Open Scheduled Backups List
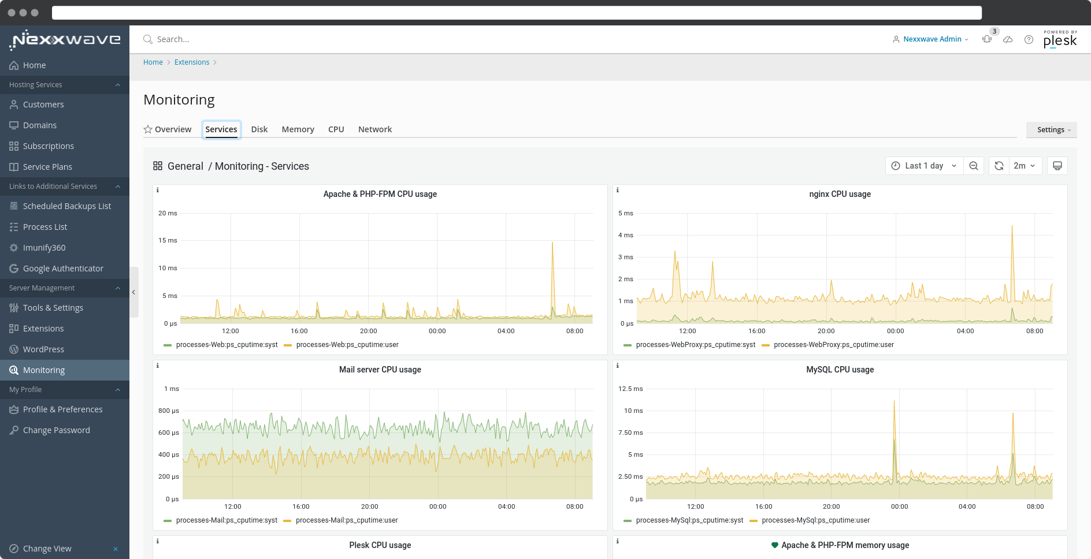Viewport: 1091px width, 559px height. click(x=65, y=206)
